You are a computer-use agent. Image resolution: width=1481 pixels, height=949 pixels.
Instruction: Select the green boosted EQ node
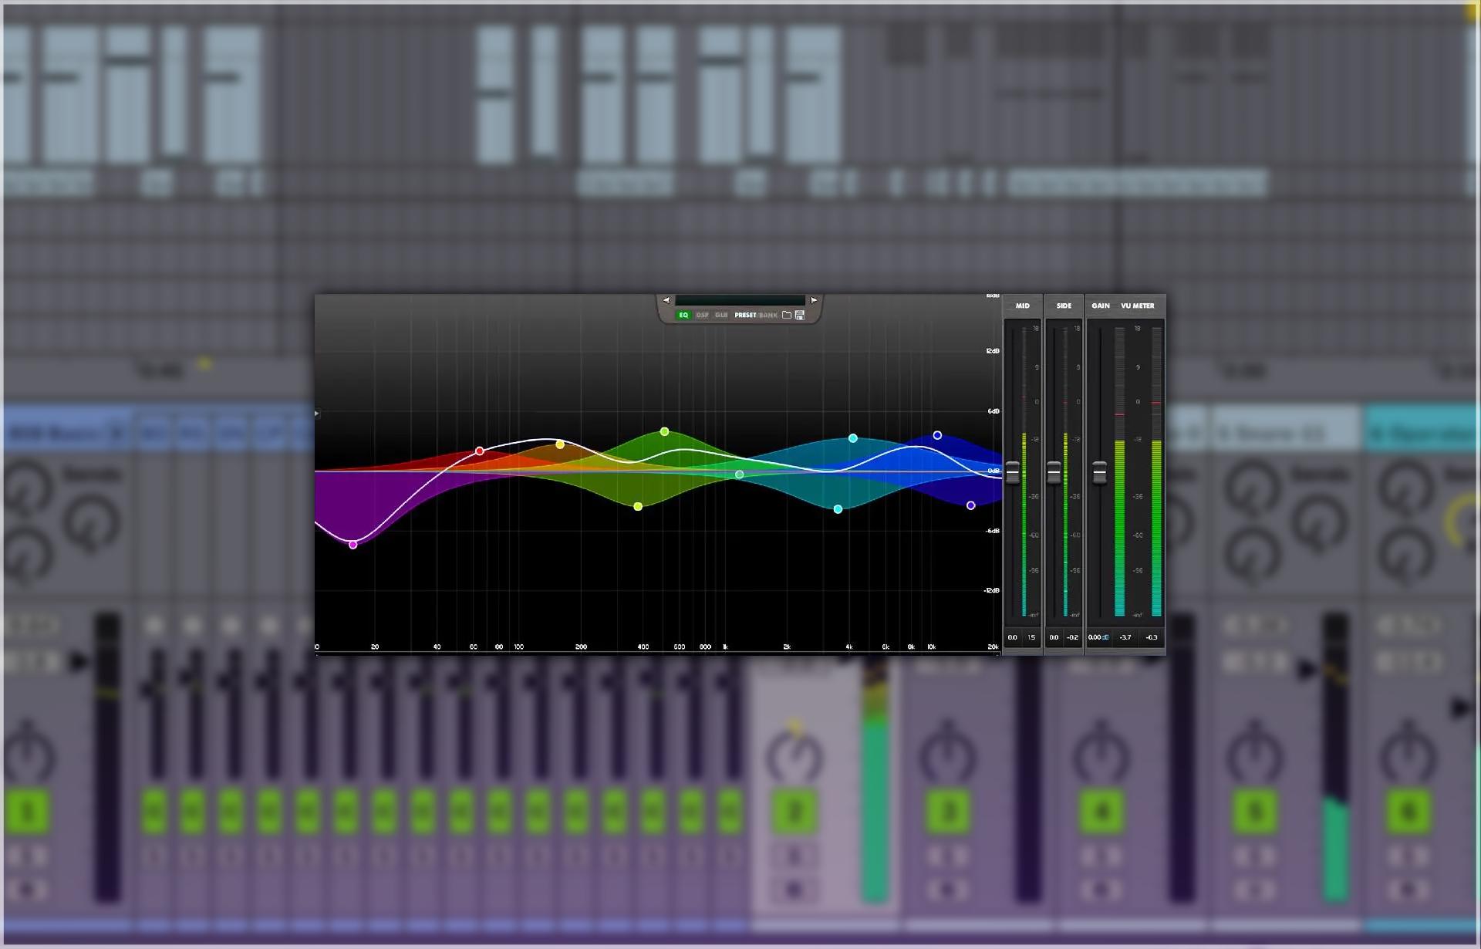coord(665,431)
